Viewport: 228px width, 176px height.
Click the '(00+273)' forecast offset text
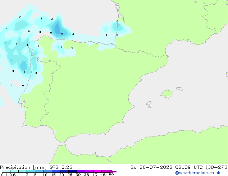pos(216,167)
